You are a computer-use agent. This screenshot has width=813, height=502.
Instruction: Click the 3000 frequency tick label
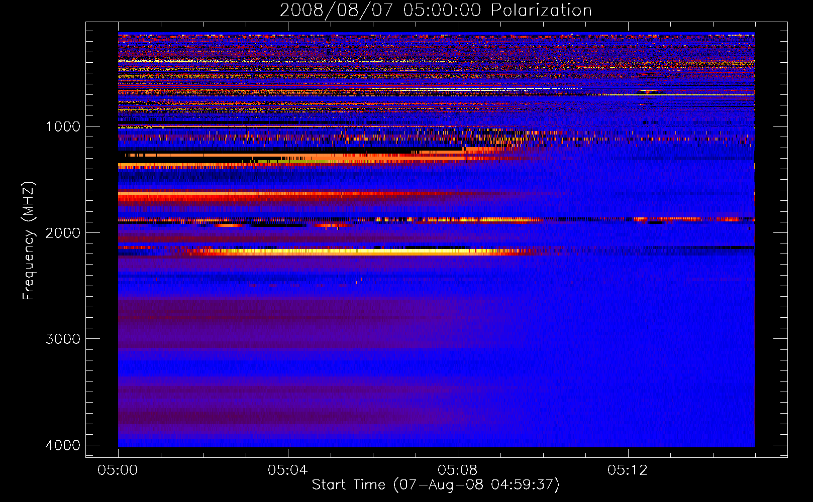(63, 339)
